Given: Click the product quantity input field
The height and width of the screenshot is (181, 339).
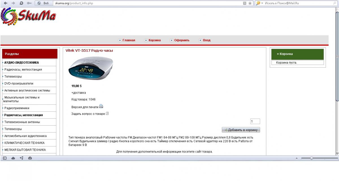Looking at the screenshot, I should (255, 121).
